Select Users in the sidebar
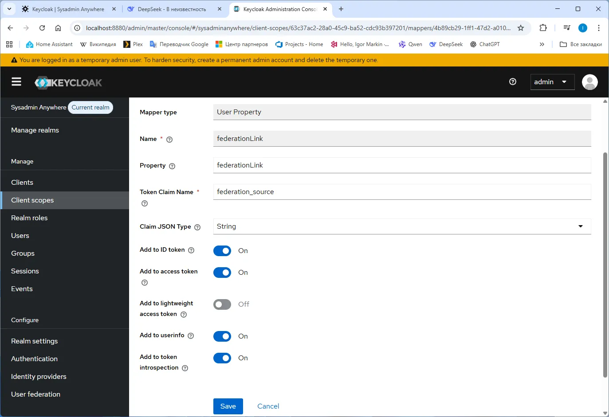609x417 pixels. coord(20,235)
